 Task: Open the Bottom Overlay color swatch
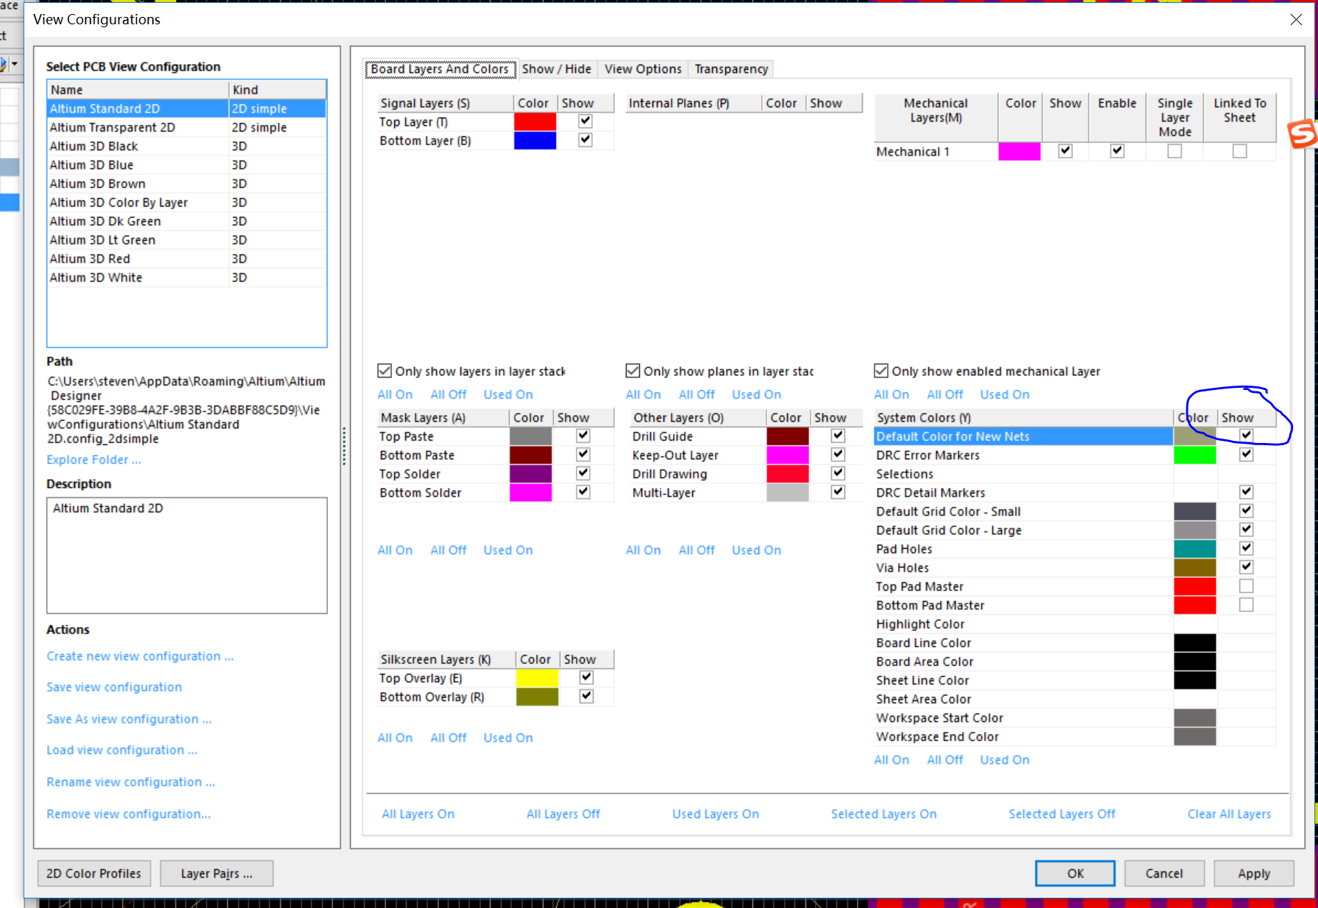click(537, 697)
